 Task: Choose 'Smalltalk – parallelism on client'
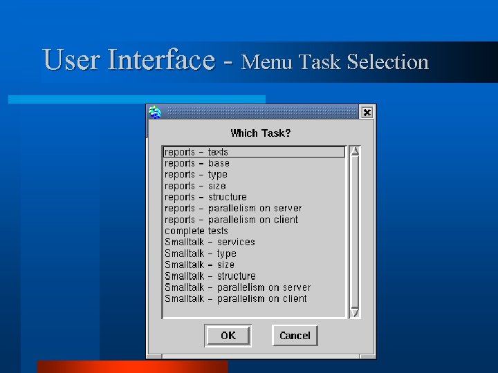[254, 298]
